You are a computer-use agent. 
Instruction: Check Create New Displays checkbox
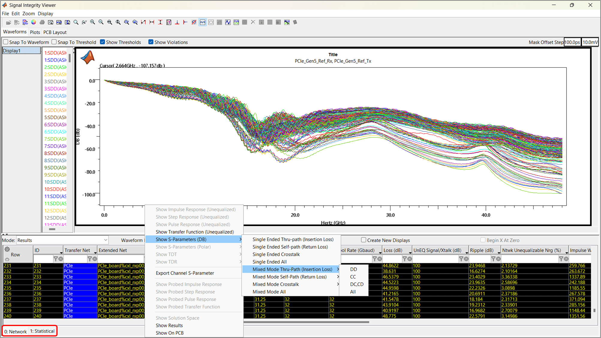pos(363,240)
